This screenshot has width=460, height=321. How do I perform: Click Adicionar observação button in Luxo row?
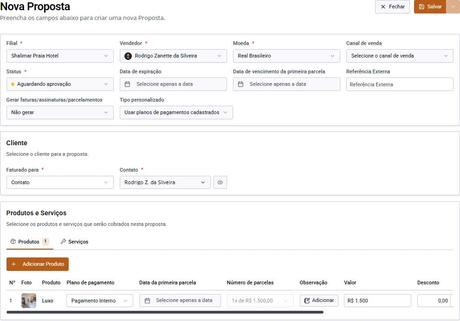click(319, 301)
